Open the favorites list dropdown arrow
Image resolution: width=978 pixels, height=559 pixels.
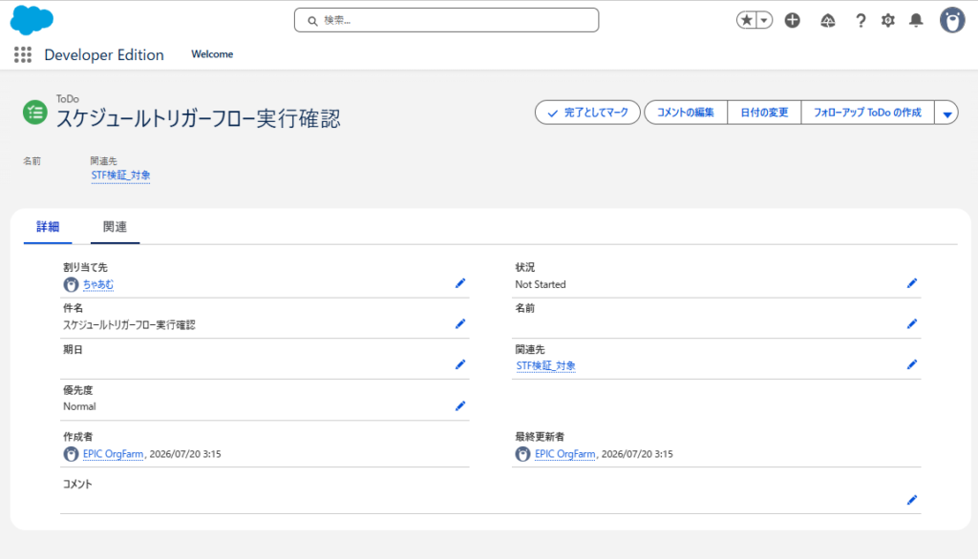[x=764, y=20]
